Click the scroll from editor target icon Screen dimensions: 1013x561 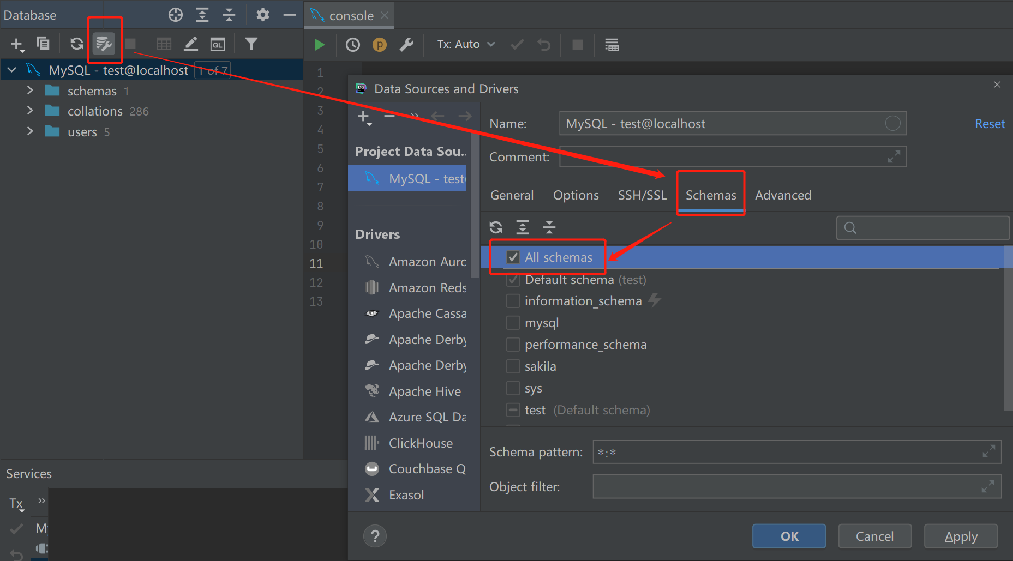coord(176,15)
